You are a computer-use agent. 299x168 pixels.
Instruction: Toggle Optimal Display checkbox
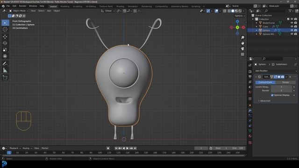pyautogui.click(x=272, y=95)
